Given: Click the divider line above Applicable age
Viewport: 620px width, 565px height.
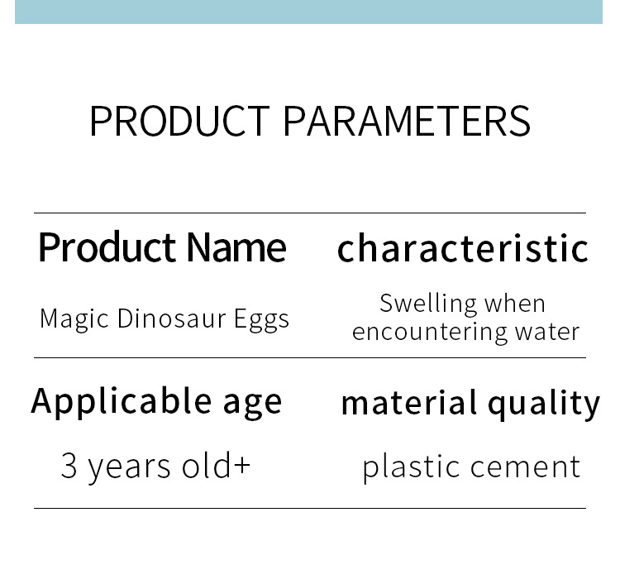Looking at the screenshot, I should (x=309, y=358).
